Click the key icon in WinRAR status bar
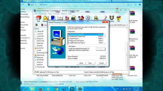 tap(37, 72)
